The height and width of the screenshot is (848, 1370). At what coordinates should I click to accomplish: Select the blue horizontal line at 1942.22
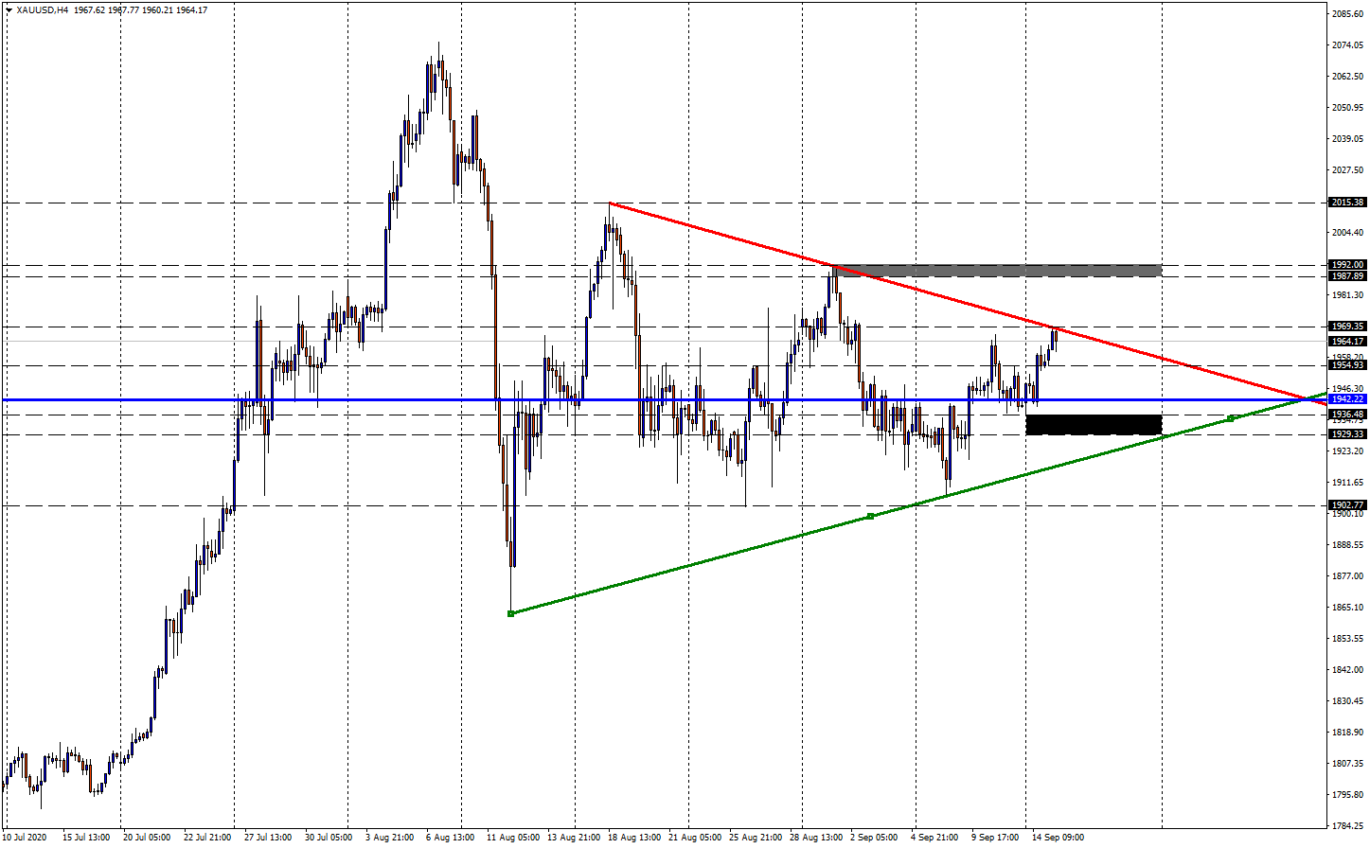(663, 400)
